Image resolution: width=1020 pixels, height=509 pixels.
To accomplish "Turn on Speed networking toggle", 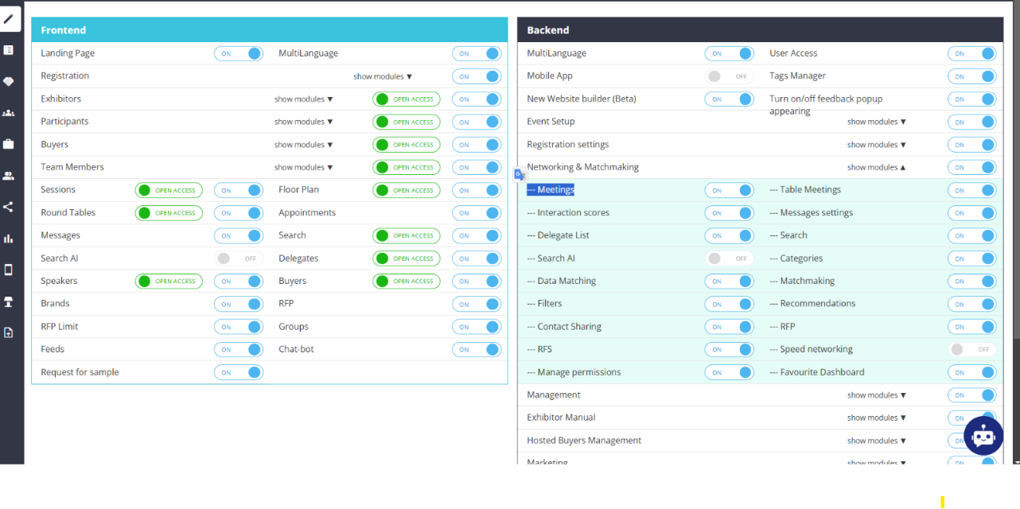I will [971, 349].
